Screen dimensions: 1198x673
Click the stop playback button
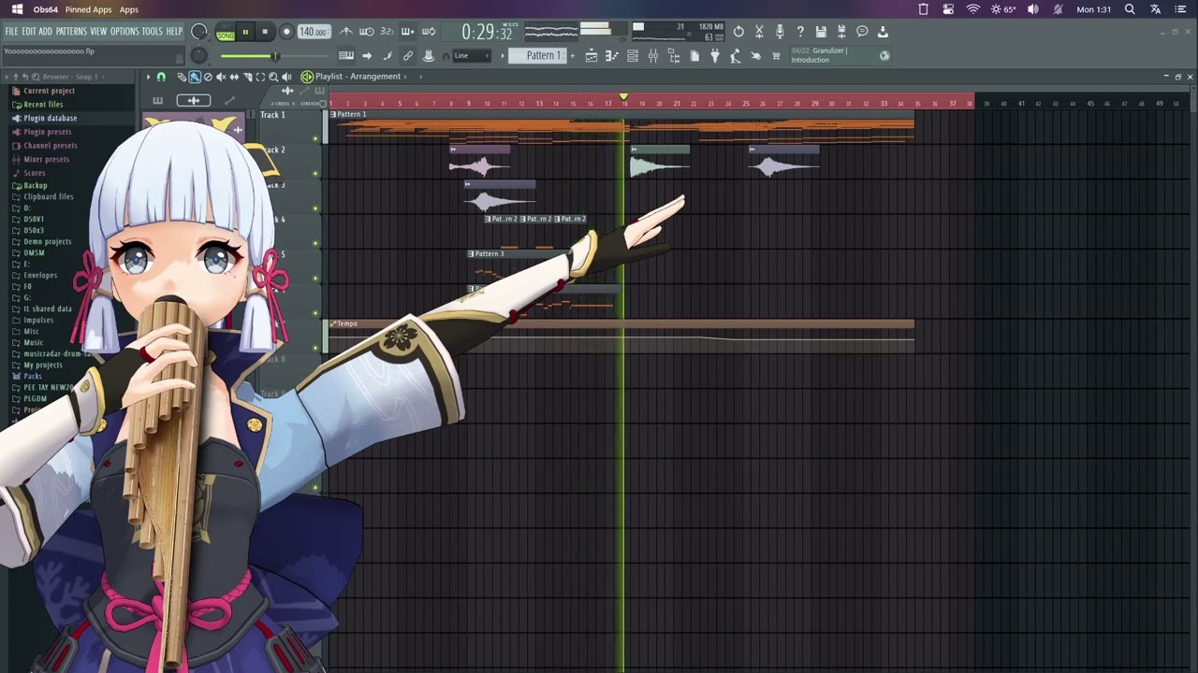click(265, 32)
